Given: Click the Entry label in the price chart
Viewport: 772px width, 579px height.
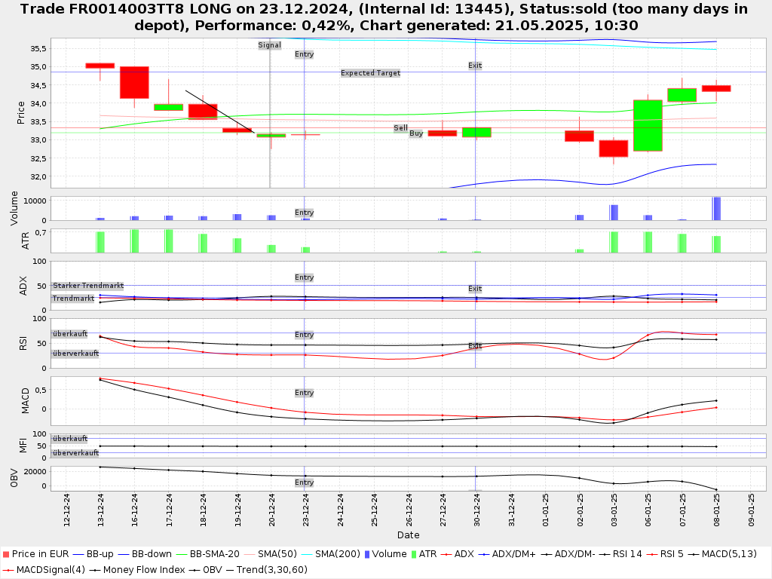Looking at the screenshot, I should coord(304,54).
